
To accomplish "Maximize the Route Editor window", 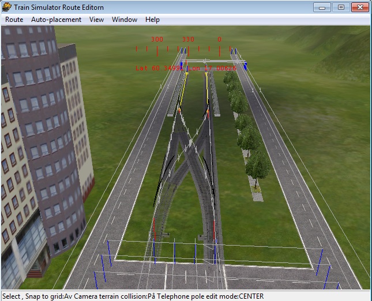I will pos(341,7).
